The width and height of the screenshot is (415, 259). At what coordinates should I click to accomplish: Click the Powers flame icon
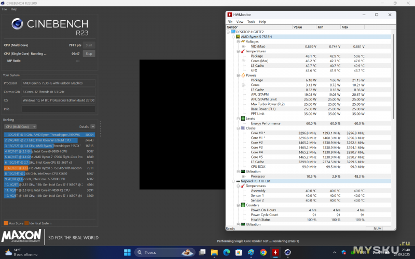tap(243, 75)
